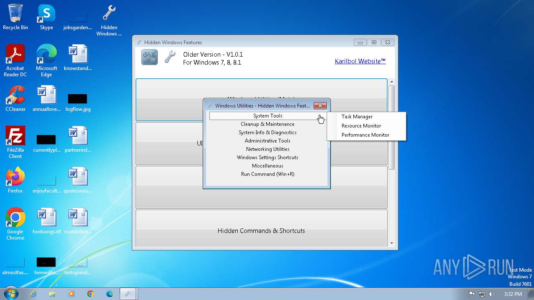
Task: Select the partnerirel document icon
Action: pos(78,140)
